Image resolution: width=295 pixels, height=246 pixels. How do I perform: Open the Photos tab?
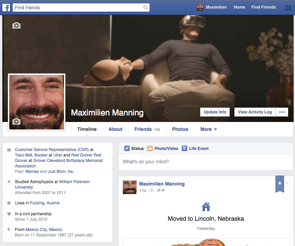click(180, 129)
